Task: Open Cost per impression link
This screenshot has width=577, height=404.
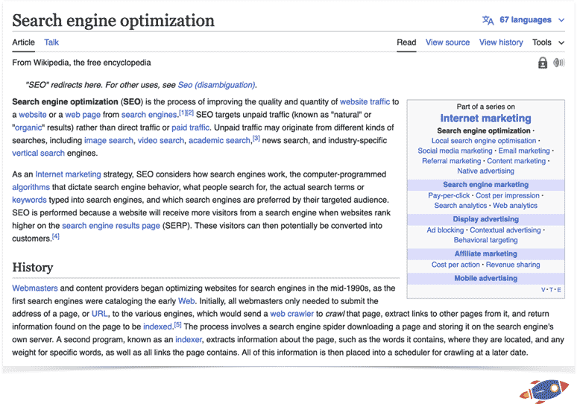Action: (x=508, y=196)
